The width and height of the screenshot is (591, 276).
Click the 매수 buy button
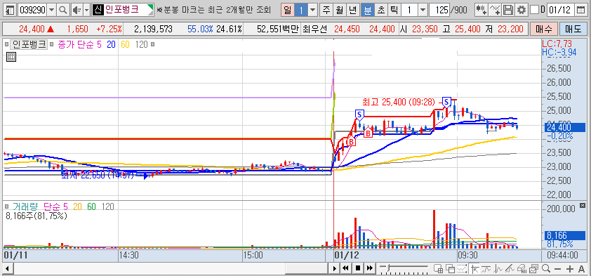click(x=543, y=29)
